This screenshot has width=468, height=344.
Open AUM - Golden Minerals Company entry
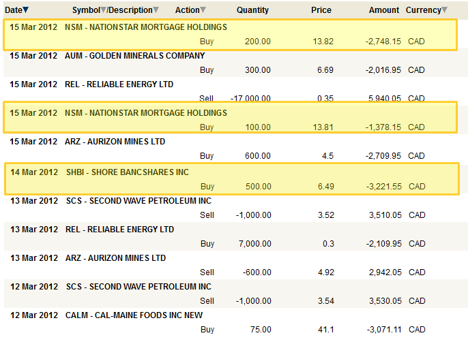pos(135,56)
